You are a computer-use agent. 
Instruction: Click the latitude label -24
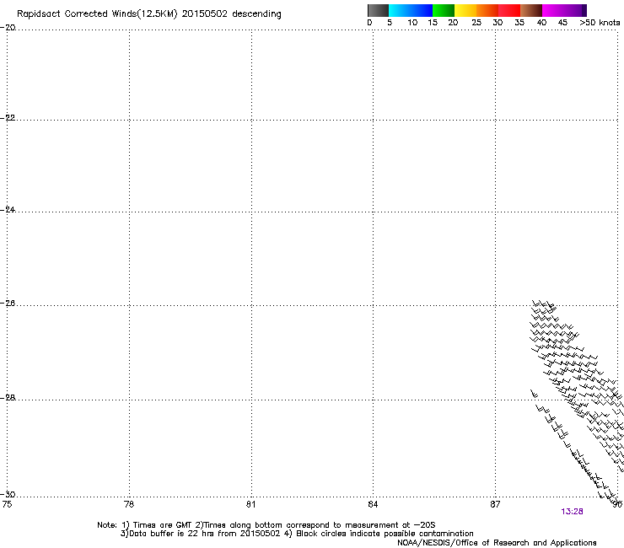pos(8,210)
